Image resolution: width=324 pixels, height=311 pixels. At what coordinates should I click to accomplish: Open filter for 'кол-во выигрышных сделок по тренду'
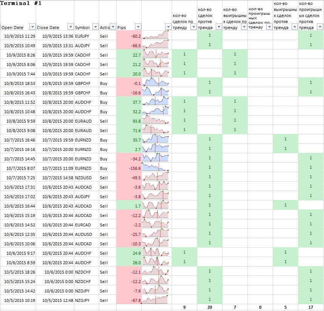(x=244, y=27)
